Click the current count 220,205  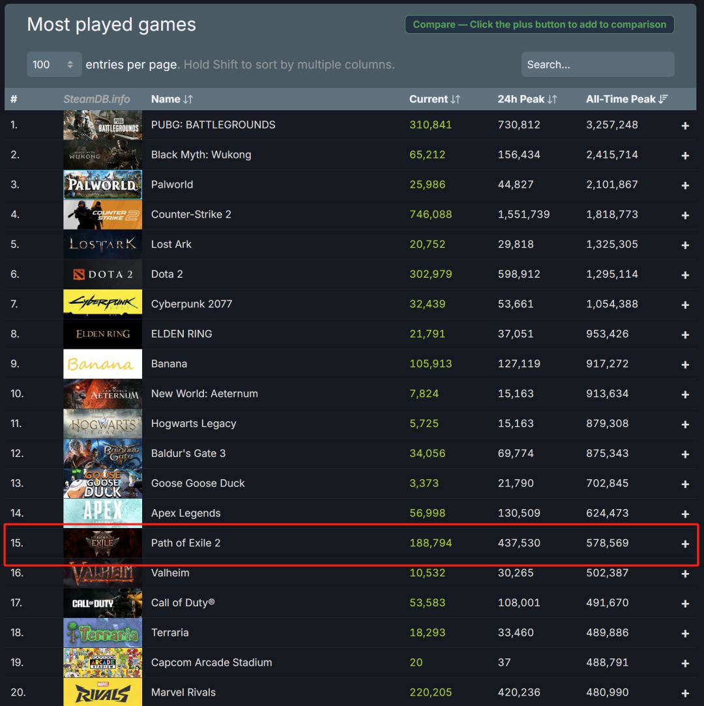tap(430, 692)
